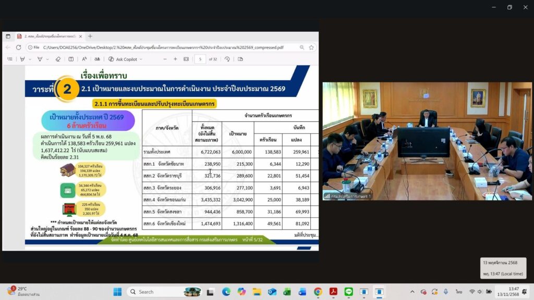
Task: Click the page number input field
Action: [200, 59]
